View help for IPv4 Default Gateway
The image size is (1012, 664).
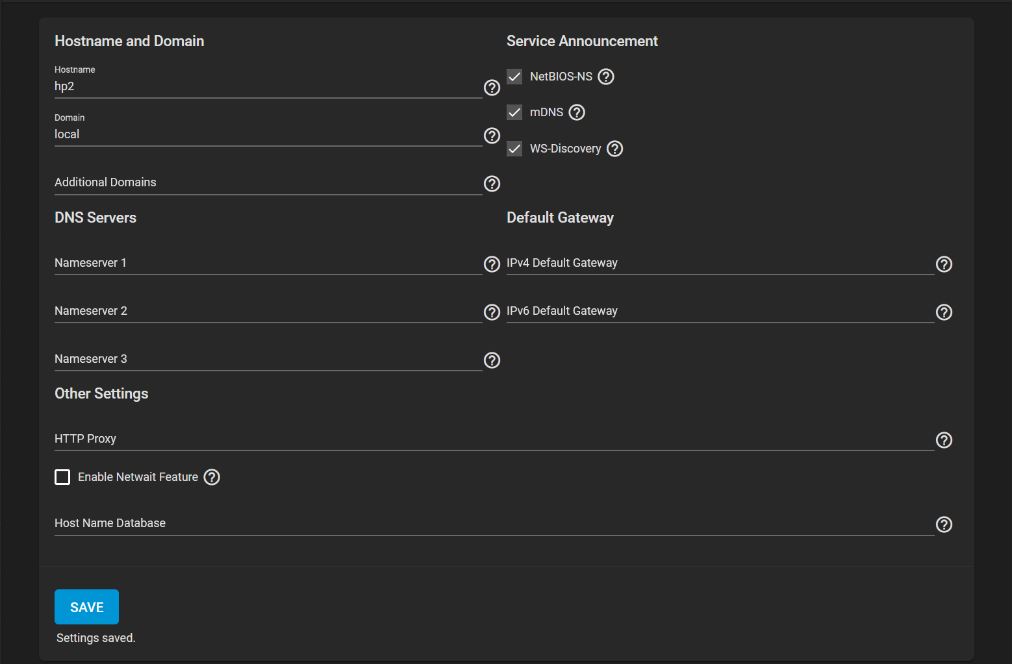tap(944, 264)
